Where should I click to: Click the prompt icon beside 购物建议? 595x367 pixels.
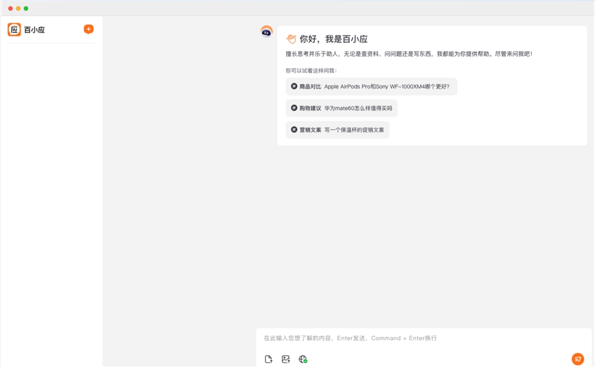pos(293,108)
